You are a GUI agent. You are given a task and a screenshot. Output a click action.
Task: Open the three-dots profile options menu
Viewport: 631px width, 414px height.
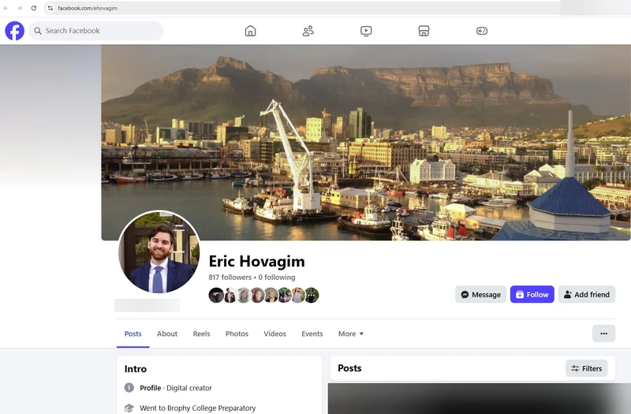pyautogui.click(x=603, y=334)
